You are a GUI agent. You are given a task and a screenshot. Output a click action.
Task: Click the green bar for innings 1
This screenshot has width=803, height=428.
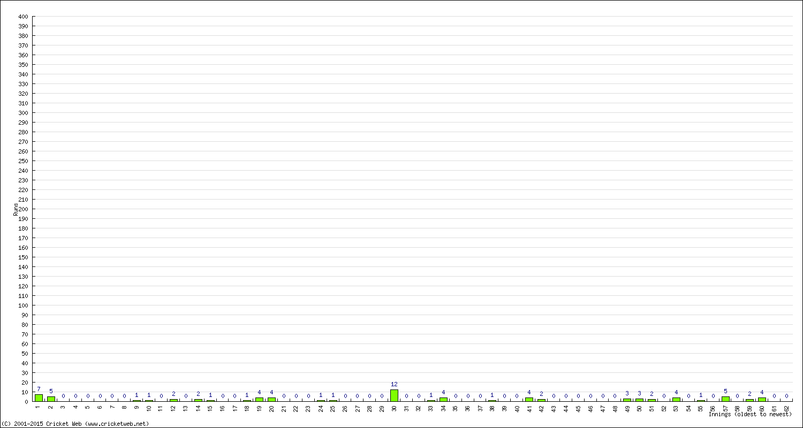pyautogui.click(x=39, y=398)
